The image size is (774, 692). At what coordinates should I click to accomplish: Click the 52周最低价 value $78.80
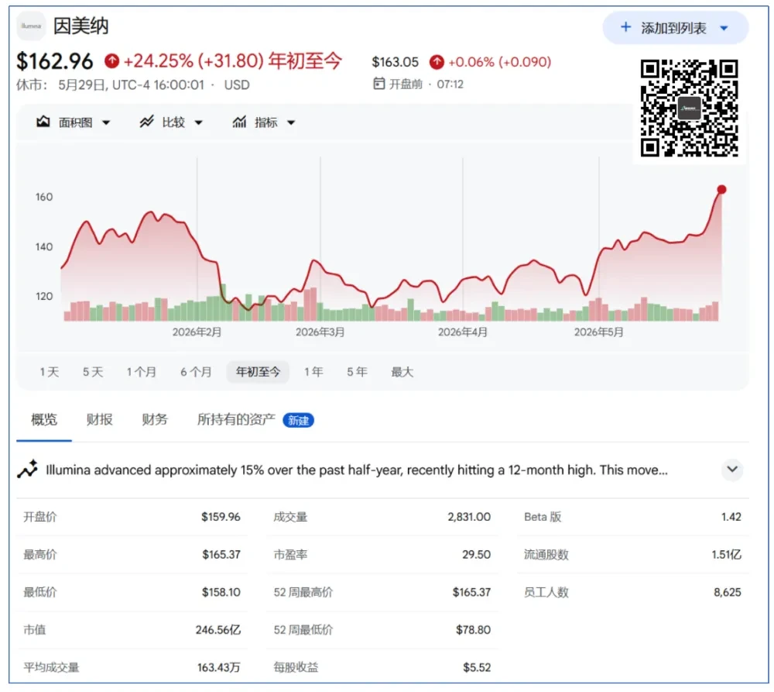coord(473,630)
